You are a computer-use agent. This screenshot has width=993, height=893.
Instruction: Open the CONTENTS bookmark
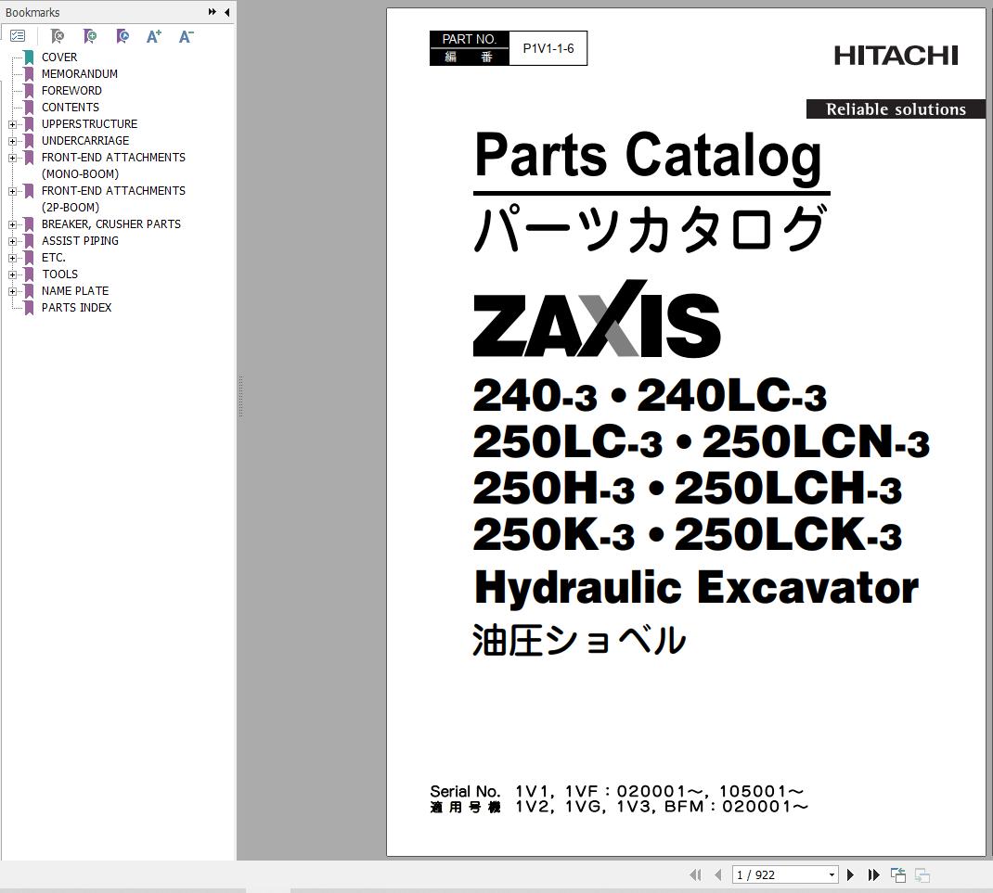[71, 108]
